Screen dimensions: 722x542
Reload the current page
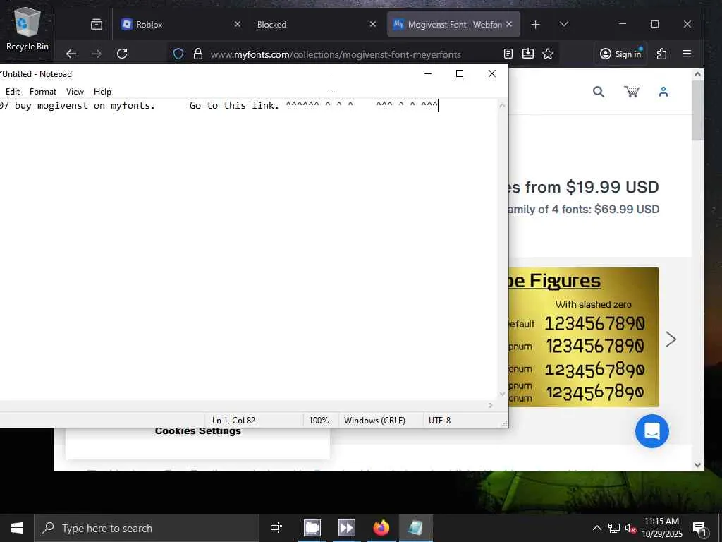122,54
